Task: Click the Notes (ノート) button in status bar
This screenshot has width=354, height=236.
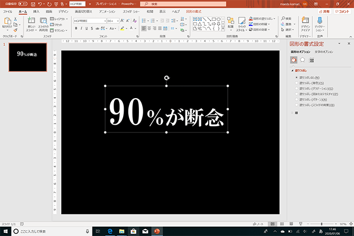Action: click(x=258, y=224)
